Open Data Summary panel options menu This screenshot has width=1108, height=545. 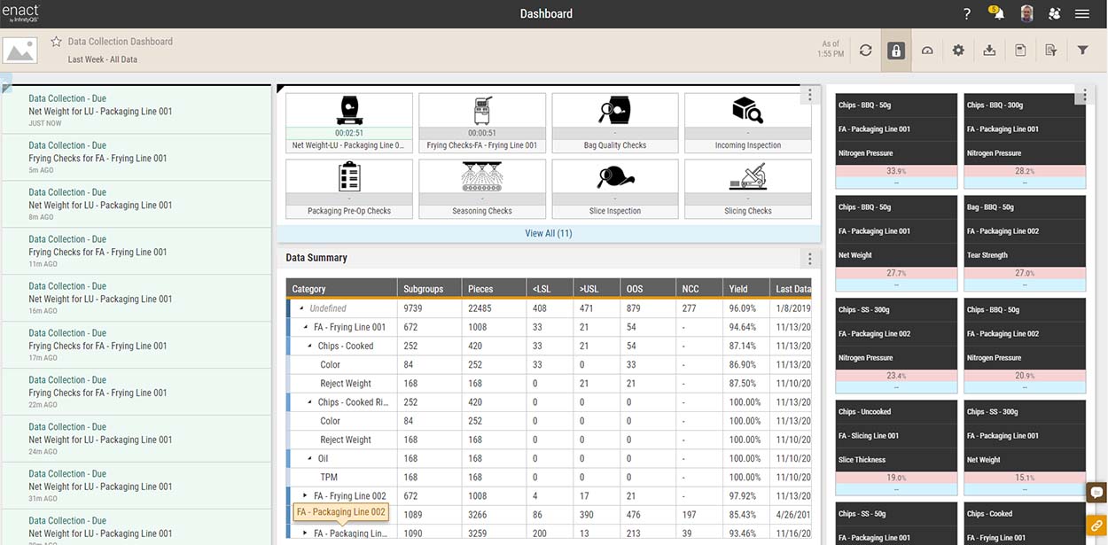coord(809,259)
